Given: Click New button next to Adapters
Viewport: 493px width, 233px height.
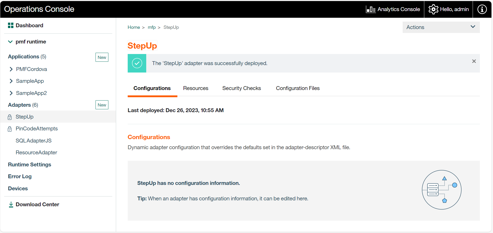Looking at the screenshot, I should coord(102,105).
